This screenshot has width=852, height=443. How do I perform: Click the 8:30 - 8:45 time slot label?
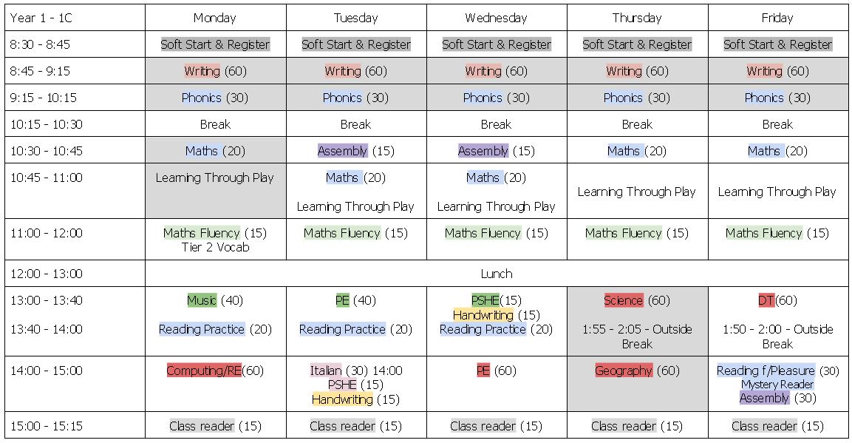click(40, 44)
